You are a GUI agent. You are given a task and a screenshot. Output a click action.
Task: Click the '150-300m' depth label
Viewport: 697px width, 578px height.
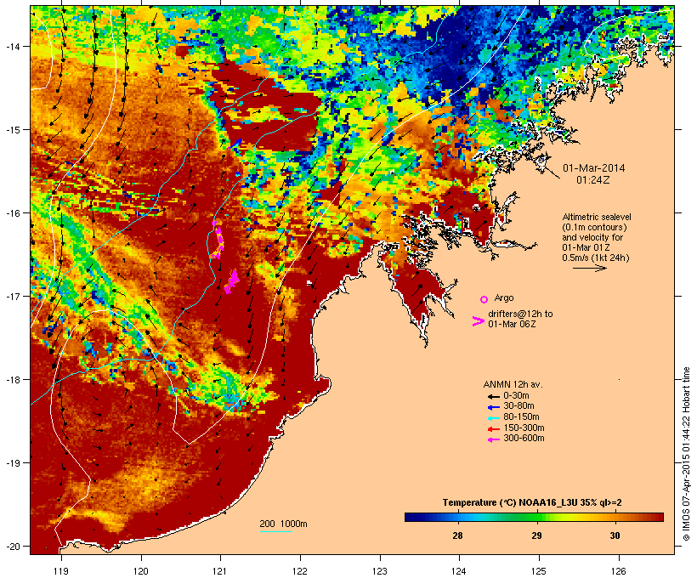click(524, 428)
